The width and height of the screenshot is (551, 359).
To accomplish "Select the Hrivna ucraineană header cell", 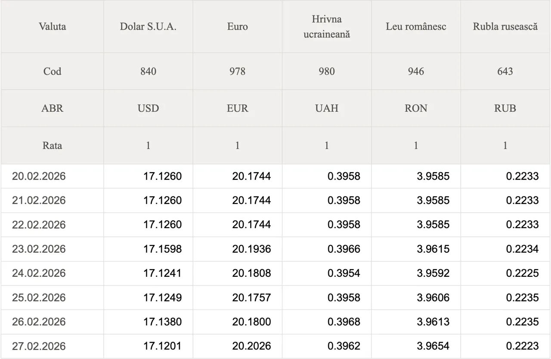I will 327,27.
